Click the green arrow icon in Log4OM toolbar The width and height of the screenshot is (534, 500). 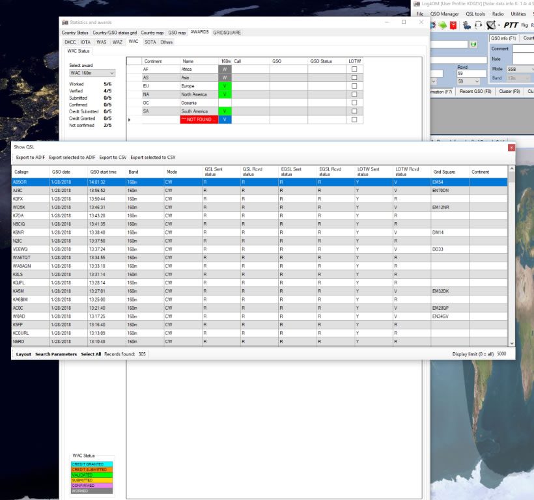[443, 25]
